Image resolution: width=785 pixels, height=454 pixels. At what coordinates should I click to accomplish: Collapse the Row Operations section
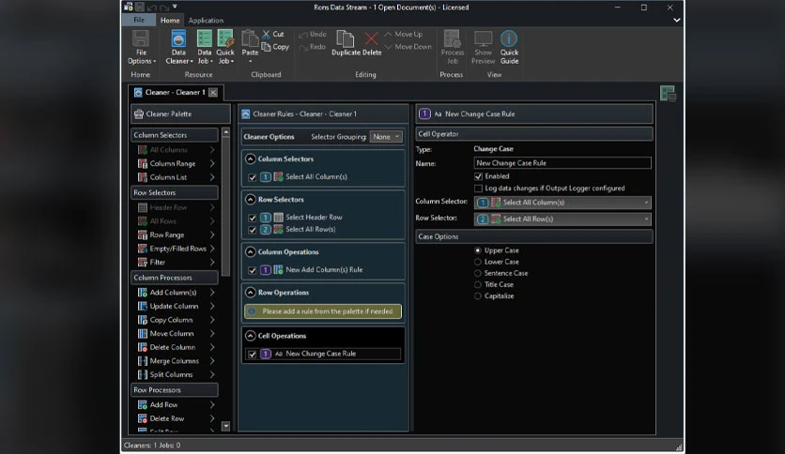click(x=251, y=293)
